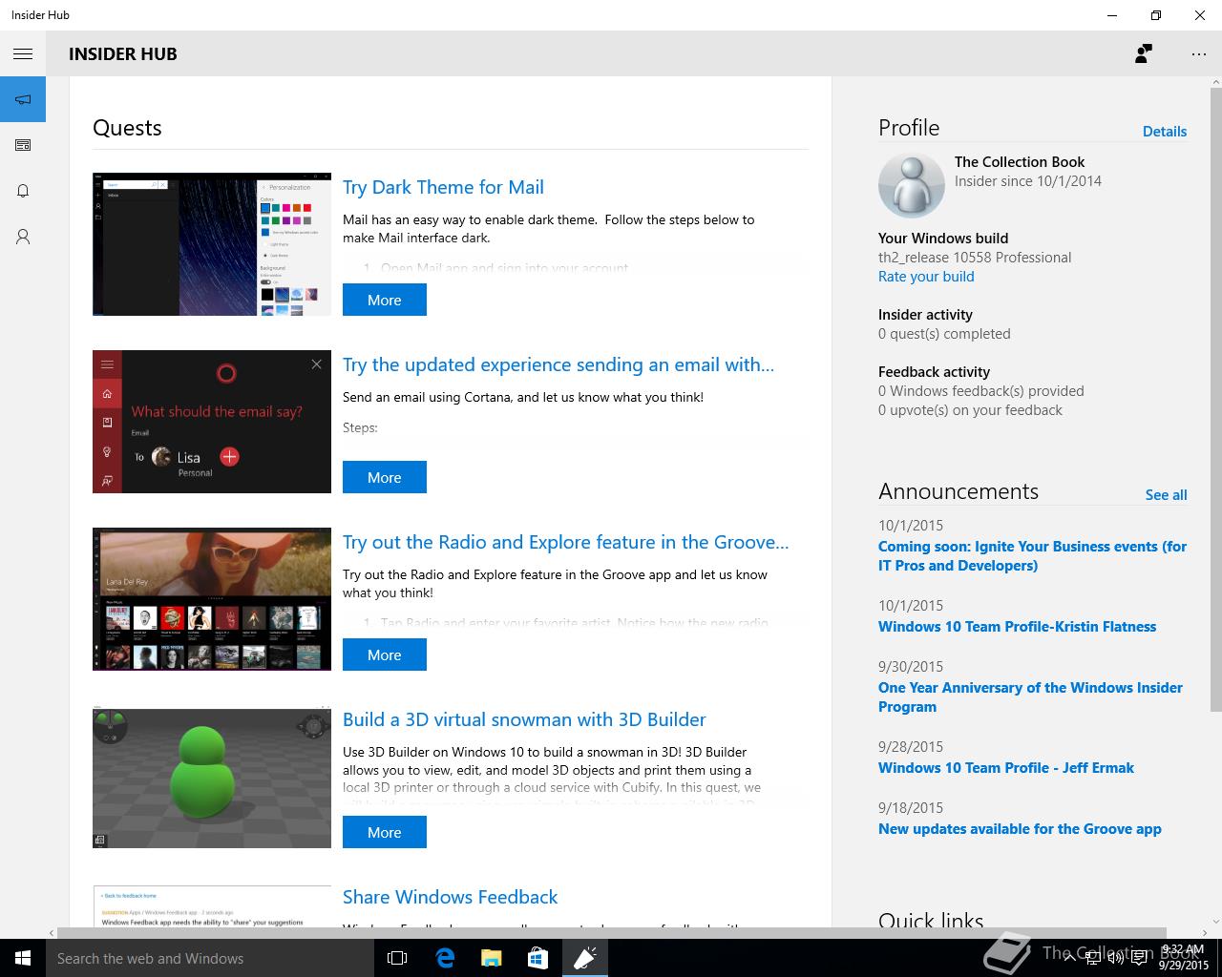Open Build a 3D virtual snowman quest title
Image resolution: width=1222 pixels, height=977 pixels.
[524, 719]
